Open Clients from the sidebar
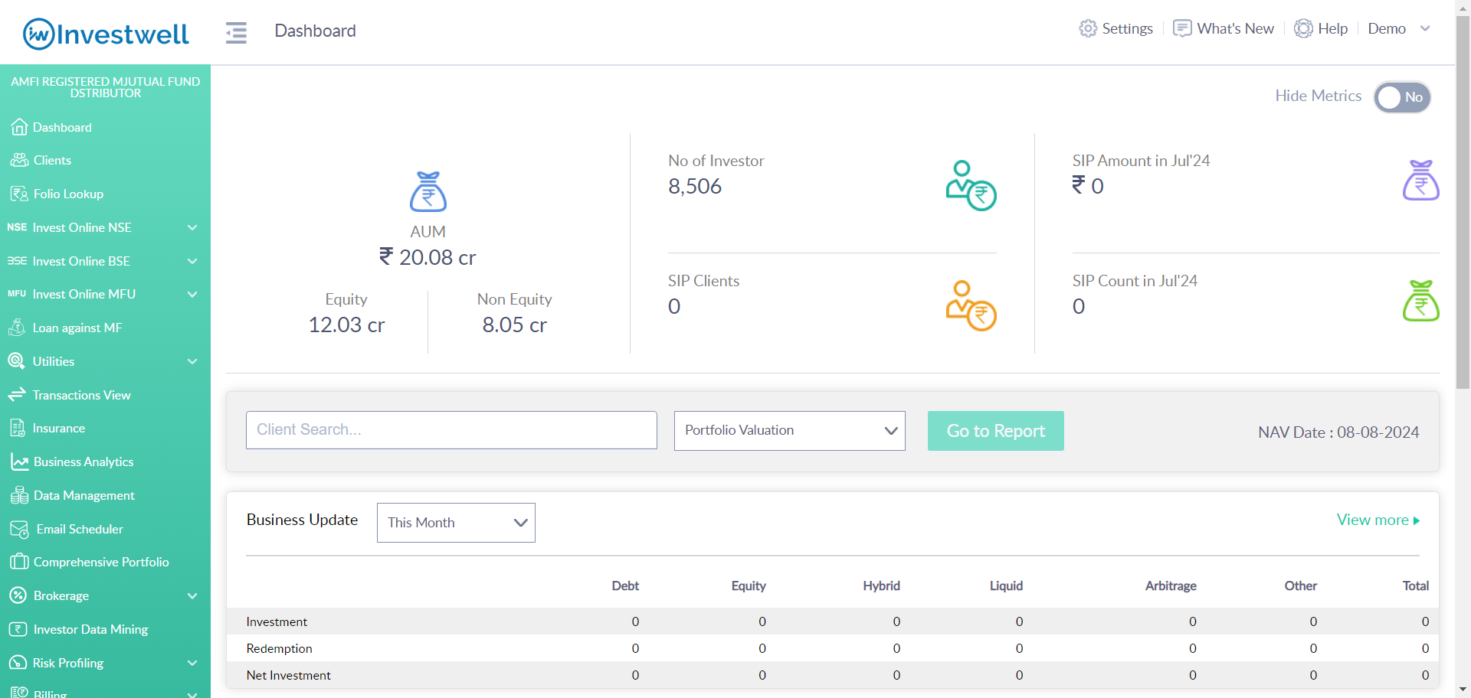The width and height of the screenshot is (1471, 698). [52, 160]
